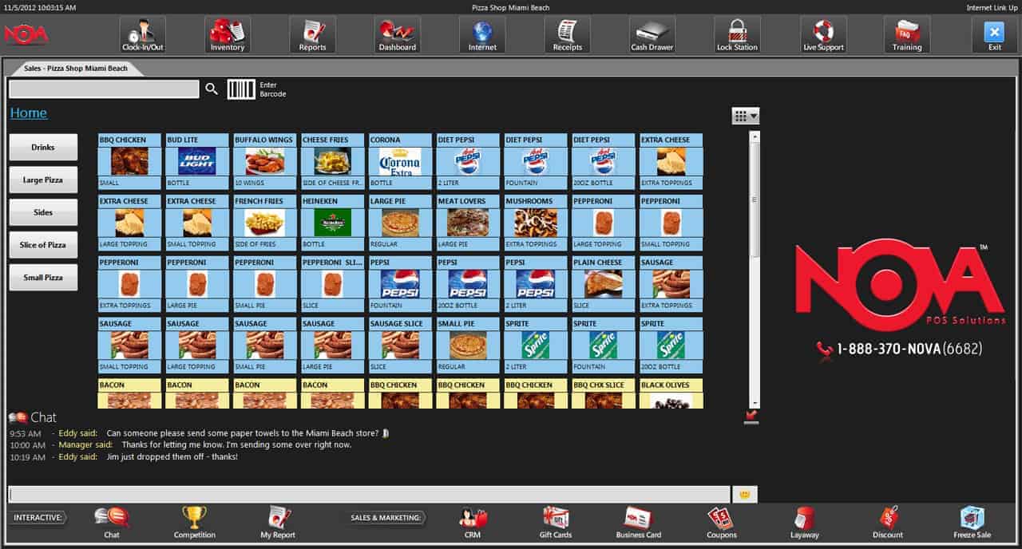Add Corona bottle item
Image resolution: width=1022 pixels, height=549 pixels.
400,160
